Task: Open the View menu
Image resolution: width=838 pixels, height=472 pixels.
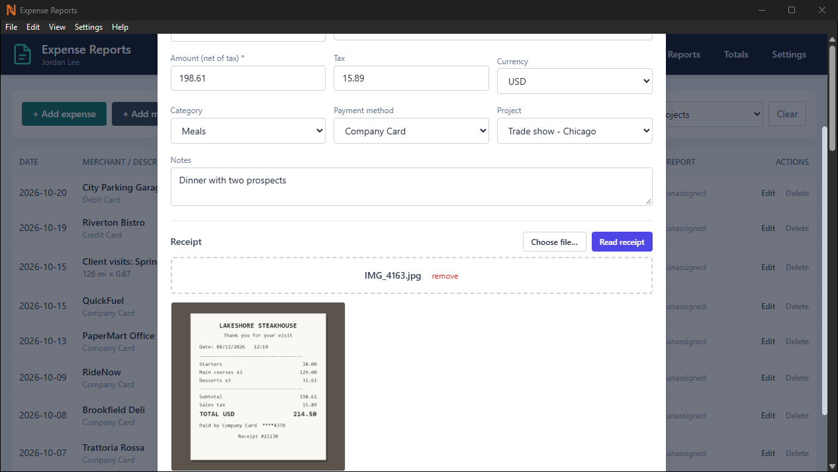Action: 58,27
